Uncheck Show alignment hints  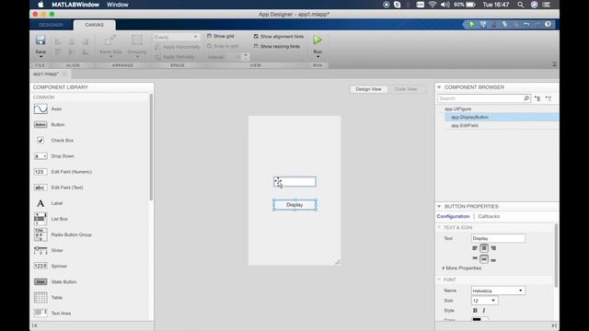[256, 37]
